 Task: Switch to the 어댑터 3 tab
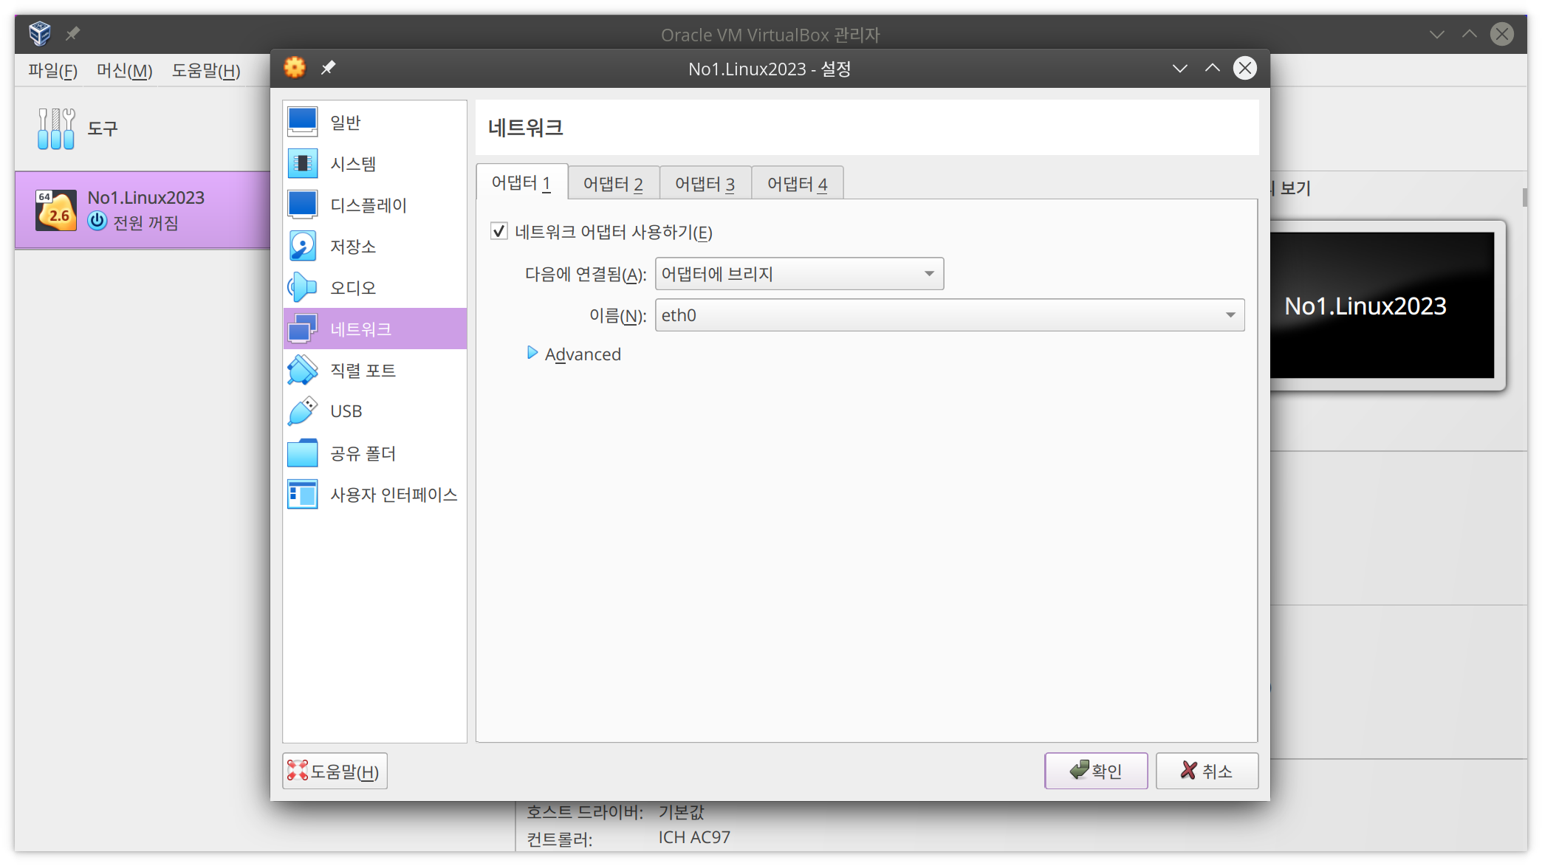pos(705,184)
